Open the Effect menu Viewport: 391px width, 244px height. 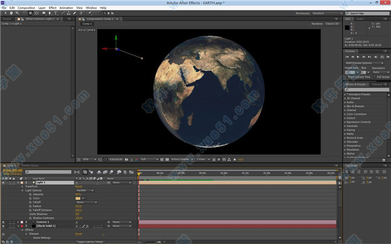[52, 8]
